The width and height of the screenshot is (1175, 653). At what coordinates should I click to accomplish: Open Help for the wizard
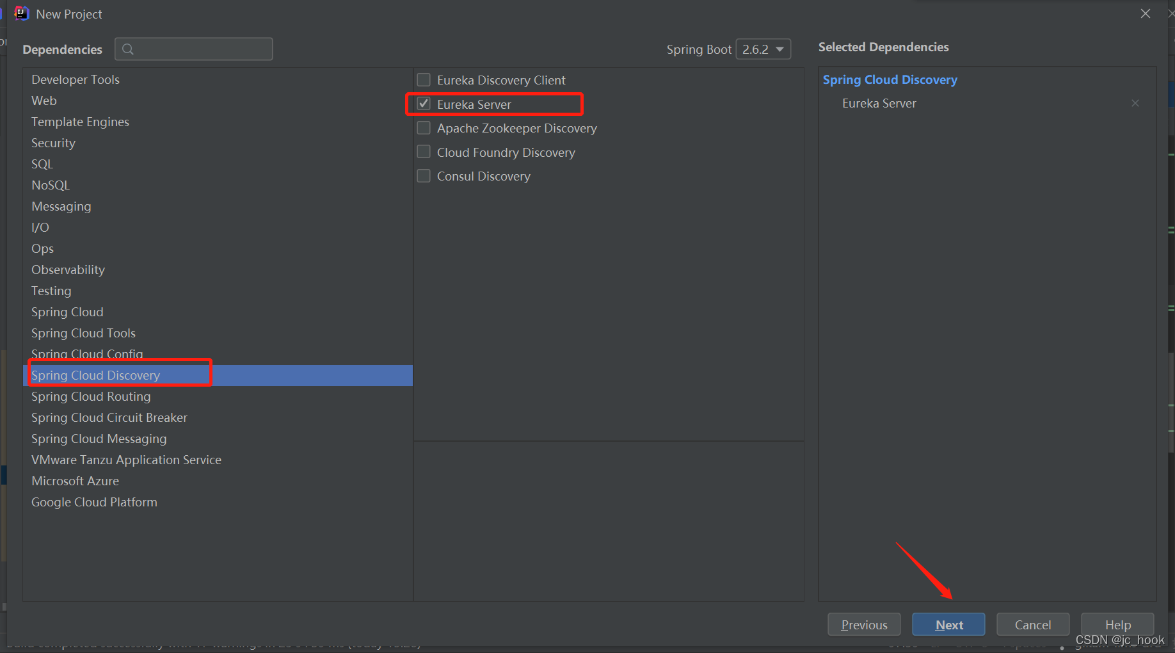1117,625
